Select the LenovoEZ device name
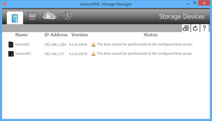 (23, 44)
